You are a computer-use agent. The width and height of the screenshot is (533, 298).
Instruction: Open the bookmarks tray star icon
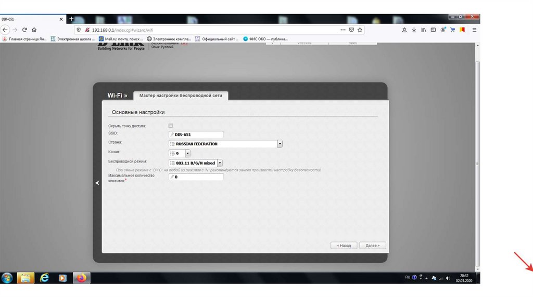coord(404,30)
